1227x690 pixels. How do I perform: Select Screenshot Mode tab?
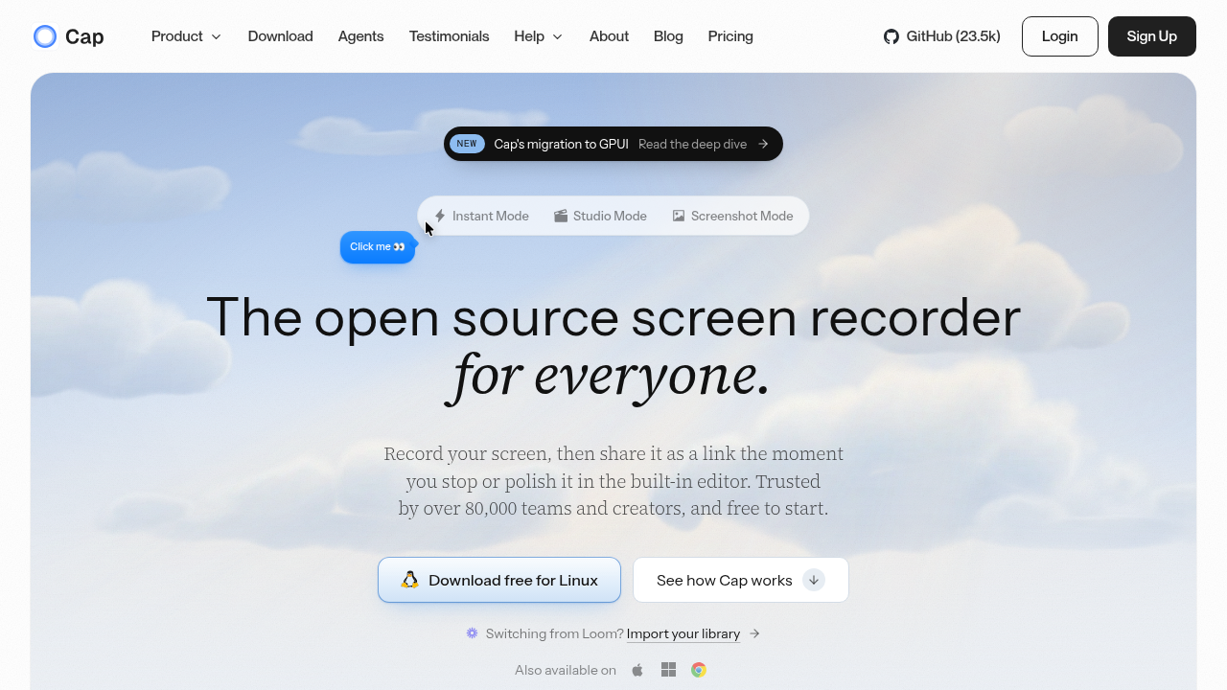point(733,216)
